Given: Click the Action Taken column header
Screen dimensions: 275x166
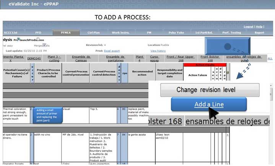Looking at the screenshot, I should [197, 75].
